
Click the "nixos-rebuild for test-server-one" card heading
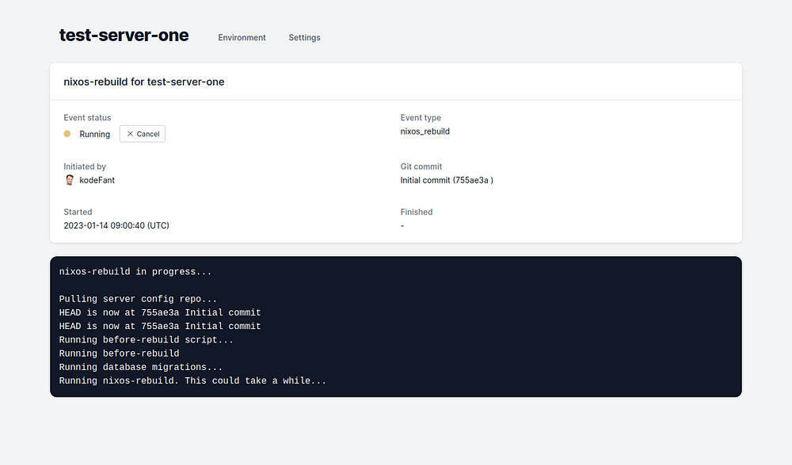pyautogui.click(x=144, y=82)
